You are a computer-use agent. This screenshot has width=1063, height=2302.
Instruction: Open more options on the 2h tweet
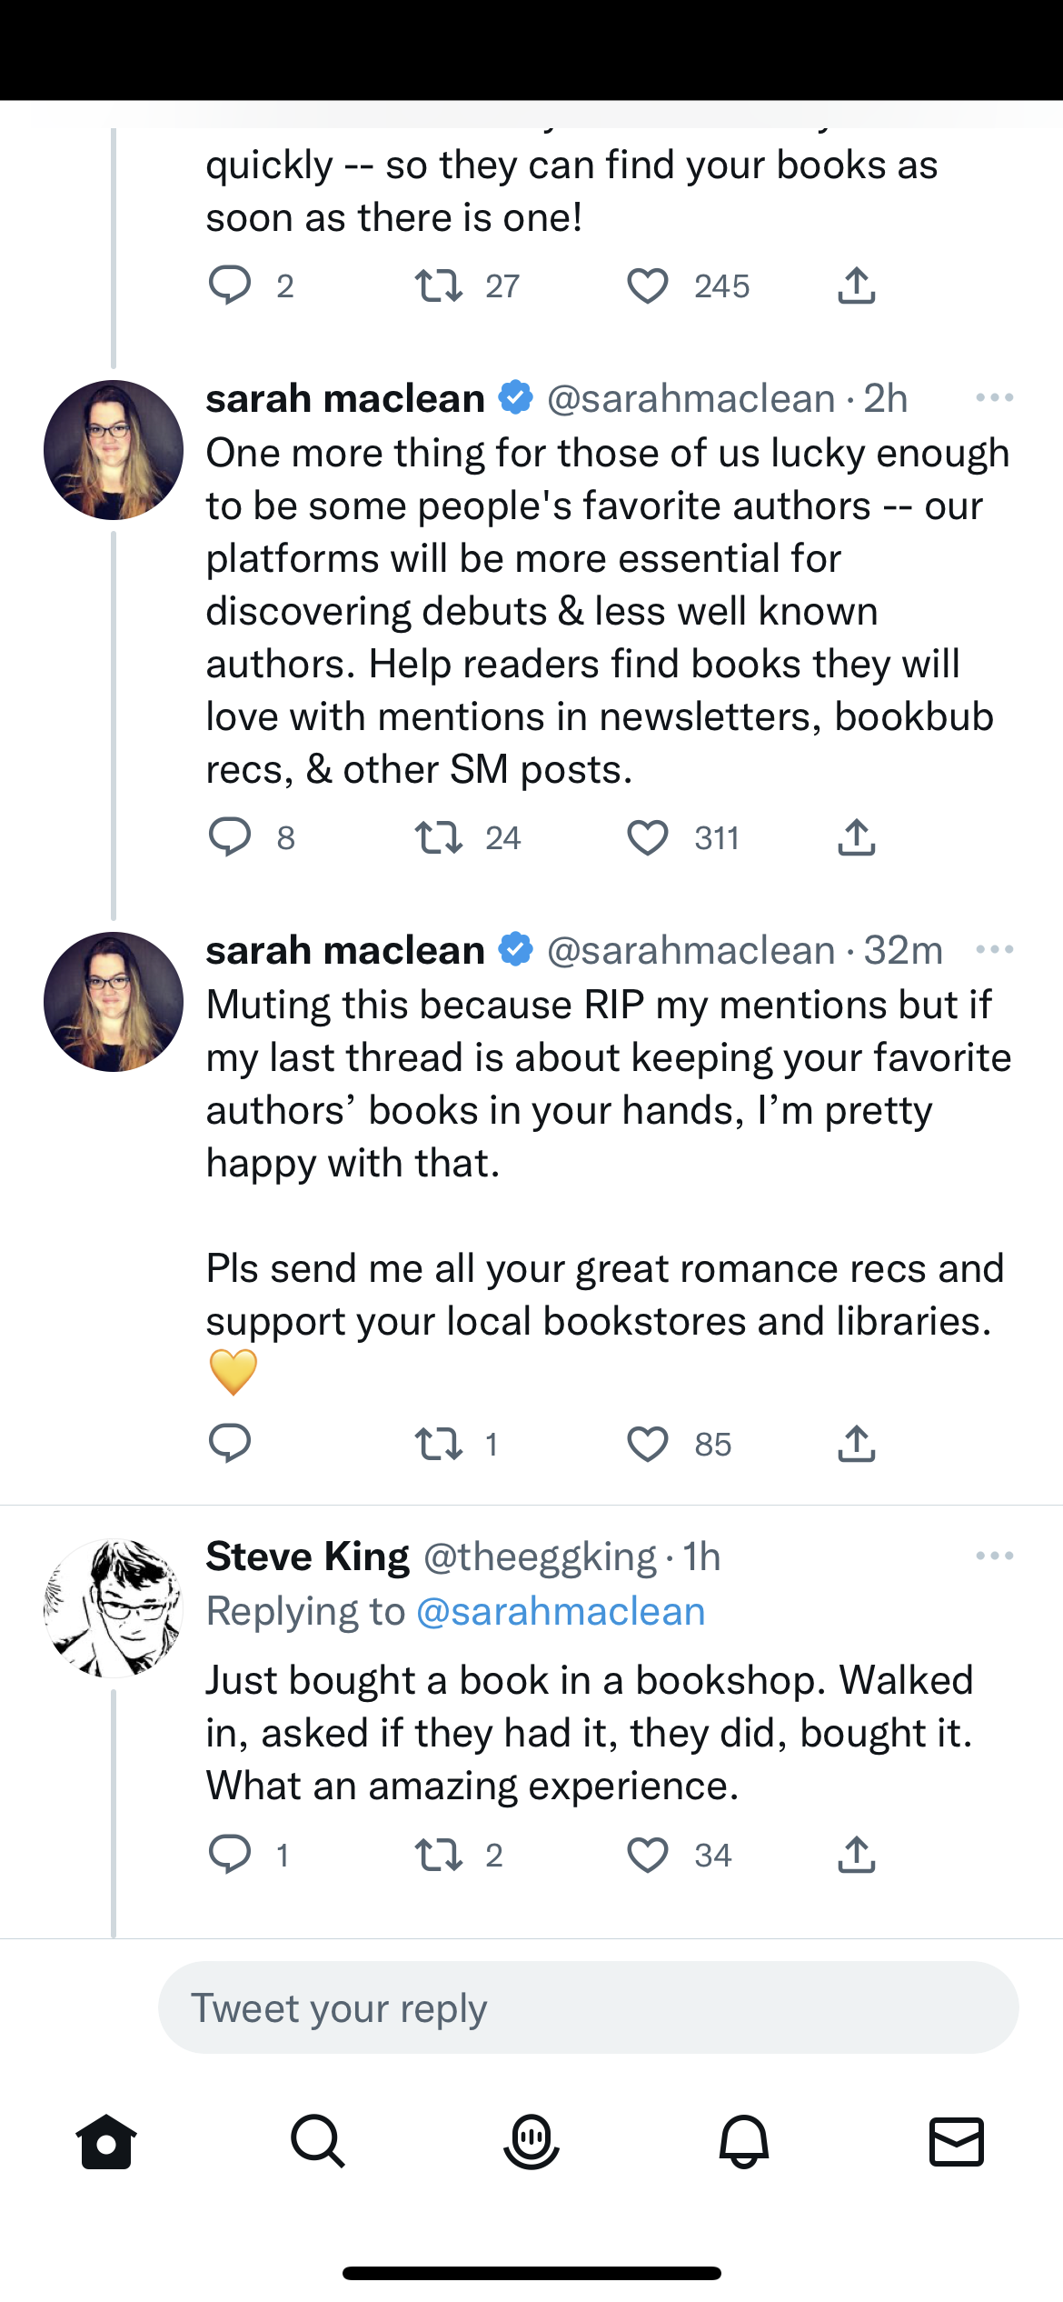[x=994, y=398]
